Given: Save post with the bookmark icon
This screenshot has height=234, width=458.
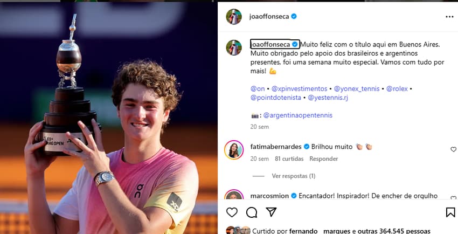Looking at the screenshot, I should pos(450,212).
